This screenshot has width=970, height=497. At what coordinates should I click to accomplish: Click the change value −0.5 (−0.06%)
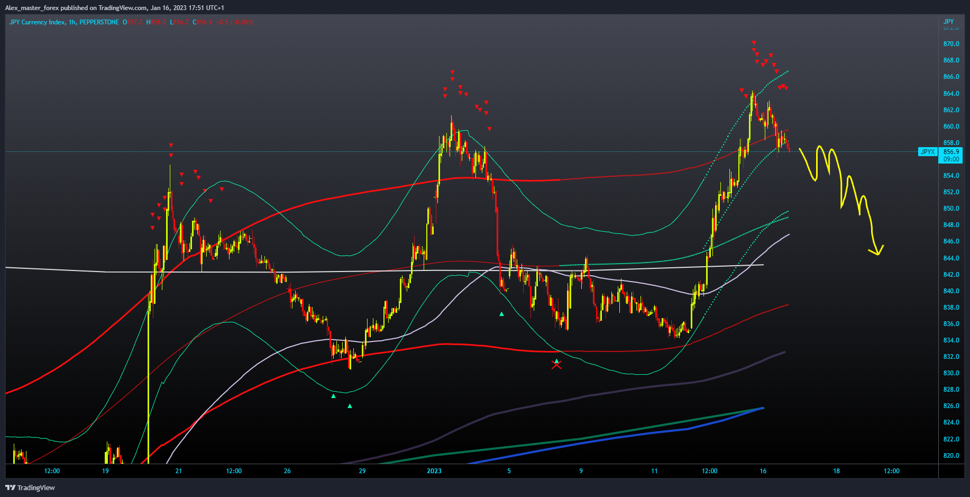click(236, 22)
